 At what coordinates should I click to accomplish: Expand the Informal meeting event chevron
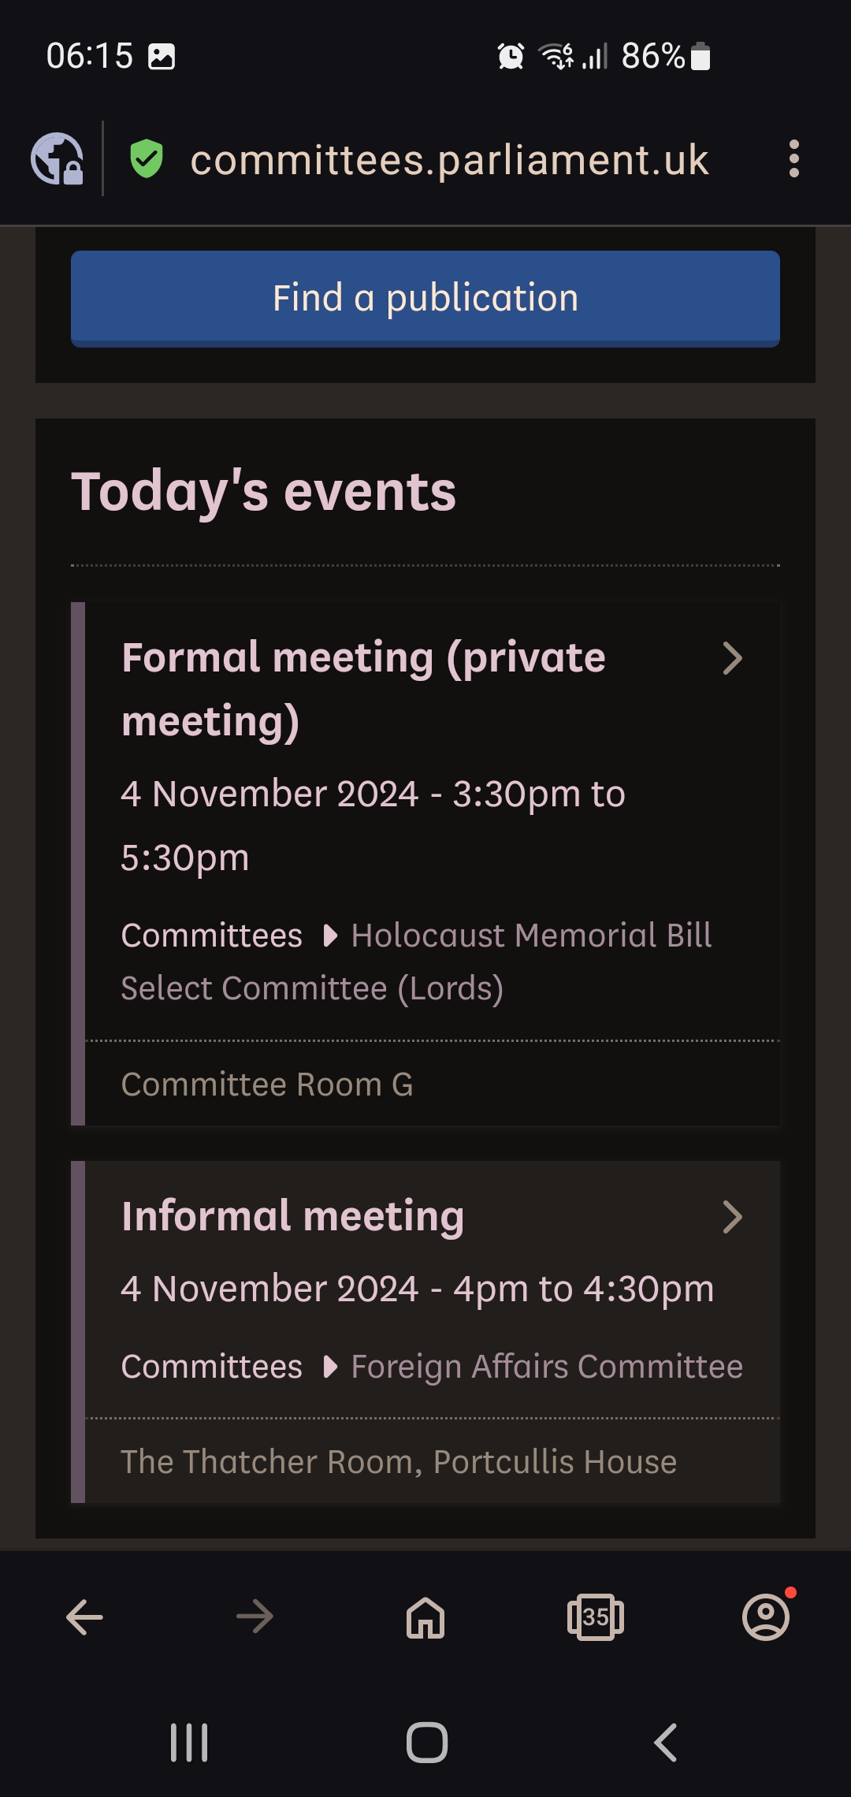pyautogui.click(x=732, y=1217)
